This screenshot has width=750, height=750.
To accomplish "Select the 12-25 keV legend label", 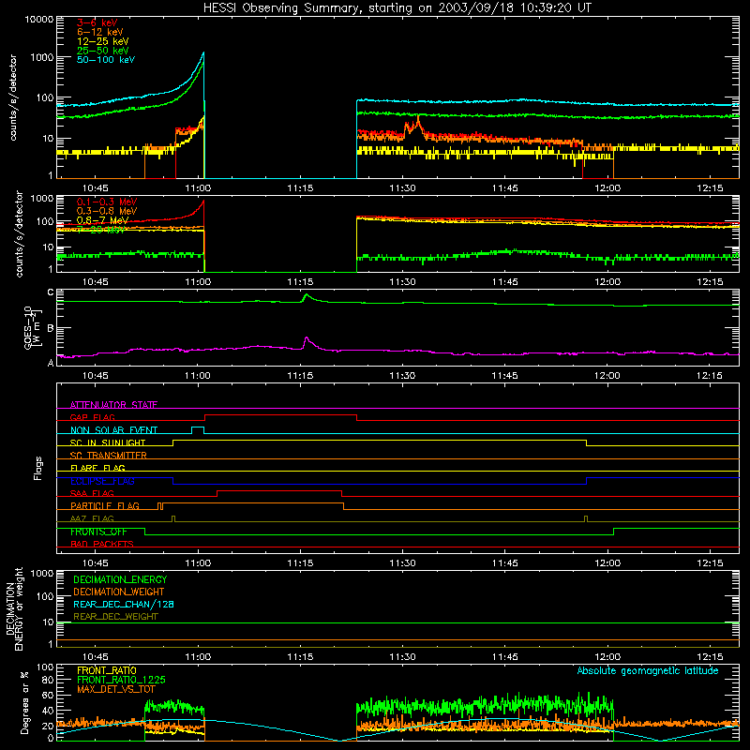I will pyautogui.click(x=103, y=41).
